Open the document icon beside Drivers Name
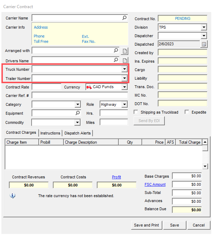The height and width of the screenshot is (235, 213). click(124, 61)
